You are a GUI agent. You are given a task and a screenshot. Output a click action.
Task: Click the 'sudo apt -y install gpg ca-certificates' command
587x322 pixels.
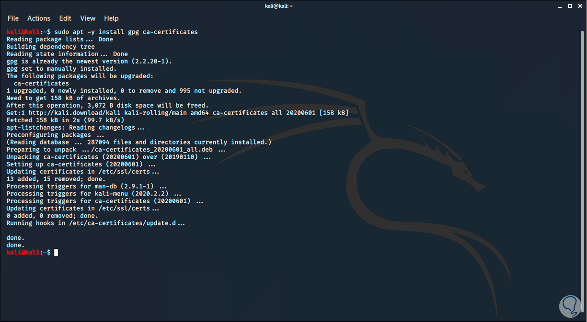click(x=126, y=32)
